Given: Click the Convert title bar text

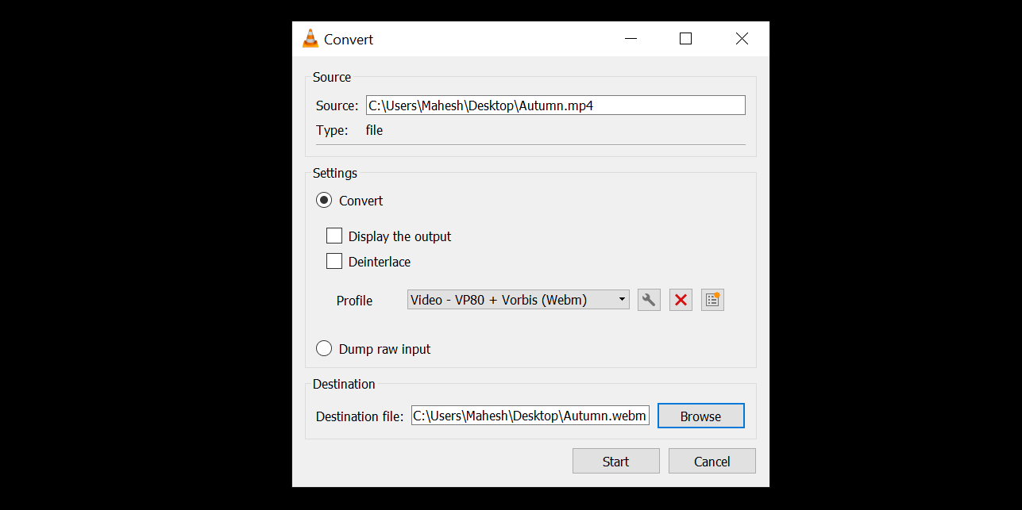Looking at the screenshot, I should coord(349,39).
